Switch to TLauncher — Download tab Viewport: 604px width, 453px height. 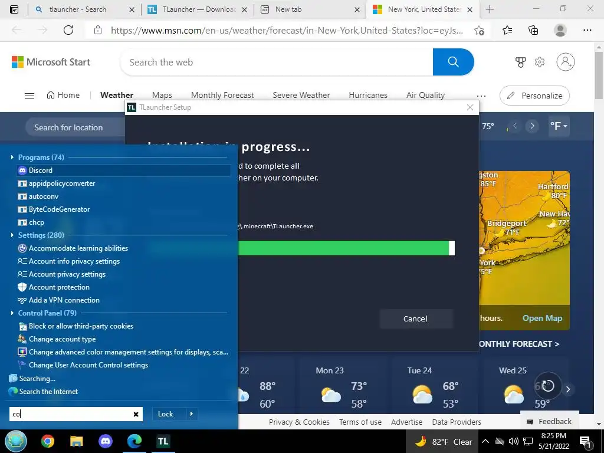click(198, 9)
